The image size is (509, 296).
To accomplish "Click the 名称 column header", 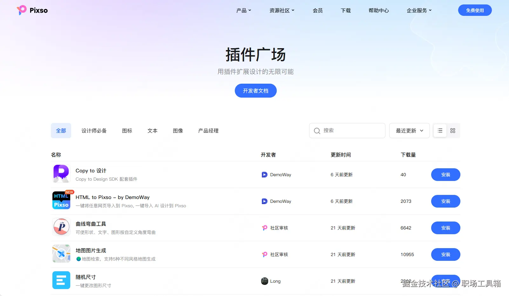I will point(56,155).
